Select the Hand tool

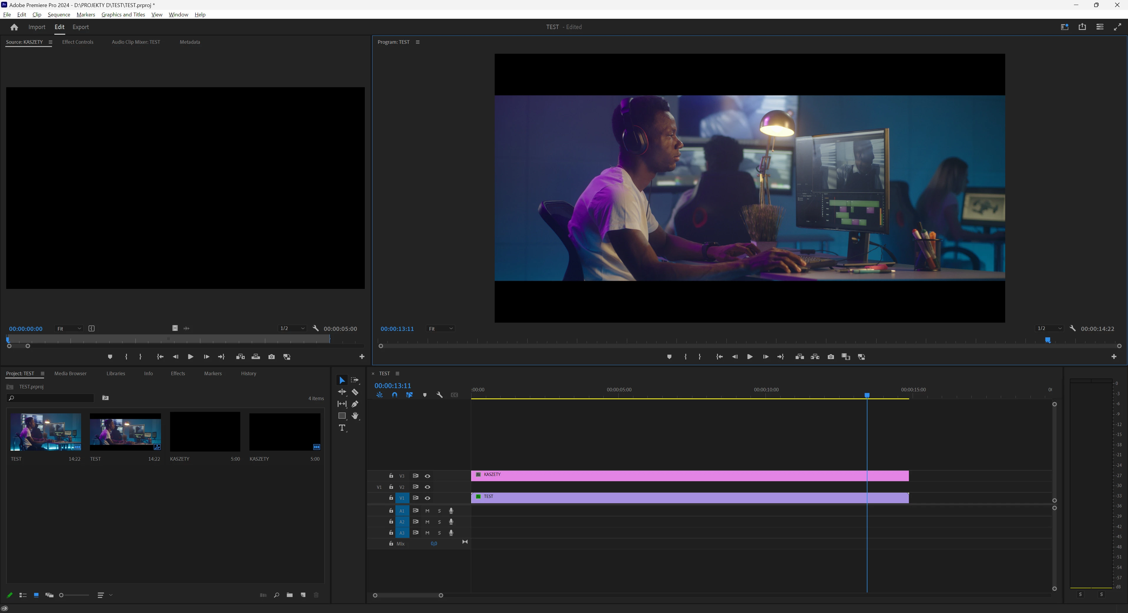[355, 416]
